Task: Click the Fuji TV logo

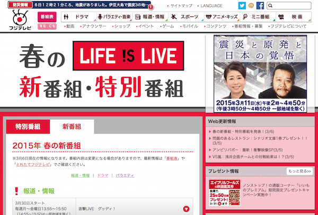Action: pos(20,20)
